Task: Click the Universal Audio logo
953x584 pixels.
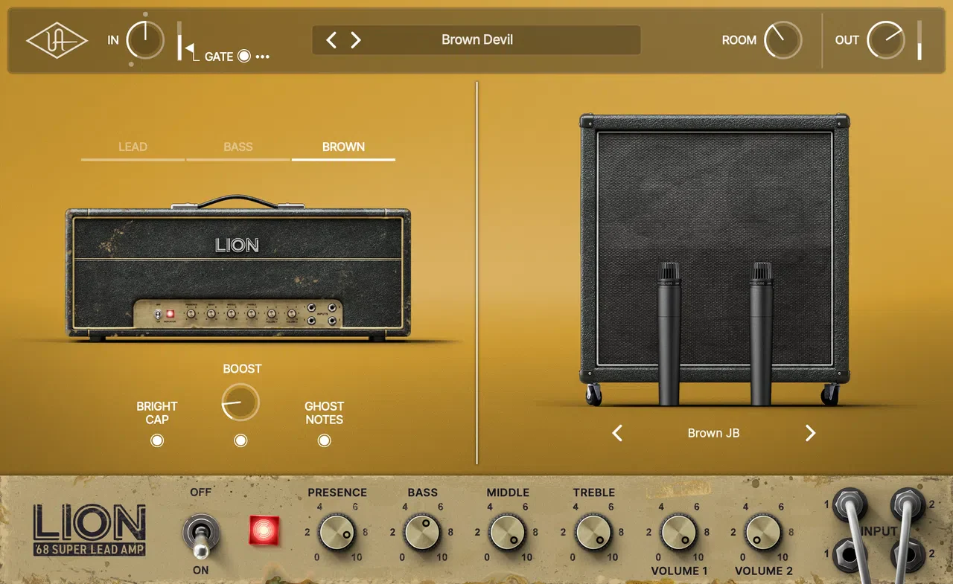Action: pos(57,41)
